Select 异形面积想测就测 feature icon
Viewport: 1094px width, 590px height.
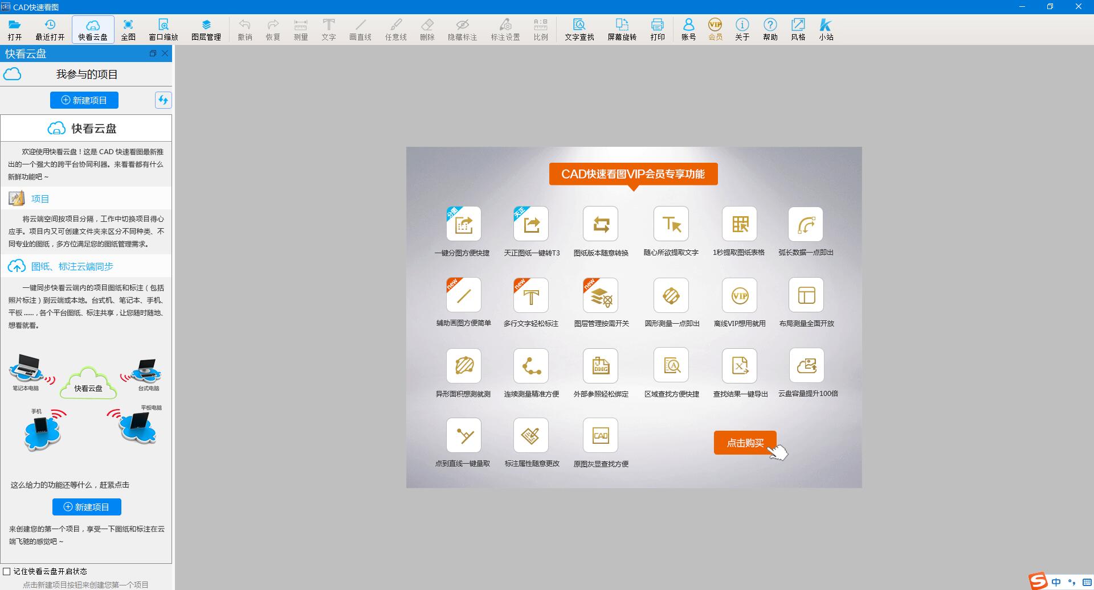[x=464, y=365]
